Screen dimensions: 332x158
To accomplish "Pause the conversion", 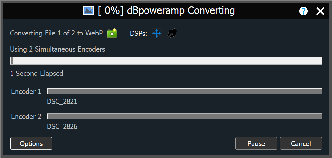I will (256, 143).
